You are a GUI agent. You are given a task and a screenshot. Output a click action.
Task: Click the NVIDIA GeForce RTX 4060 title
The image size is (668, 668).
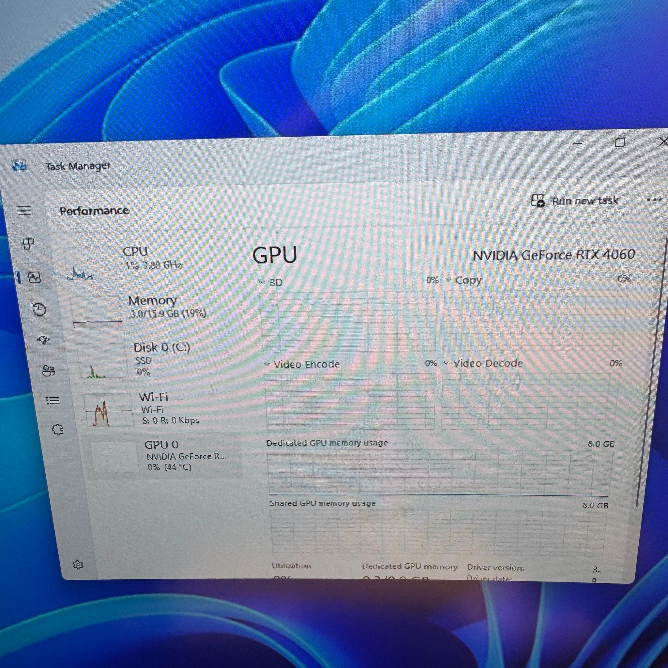click(554, 255)
